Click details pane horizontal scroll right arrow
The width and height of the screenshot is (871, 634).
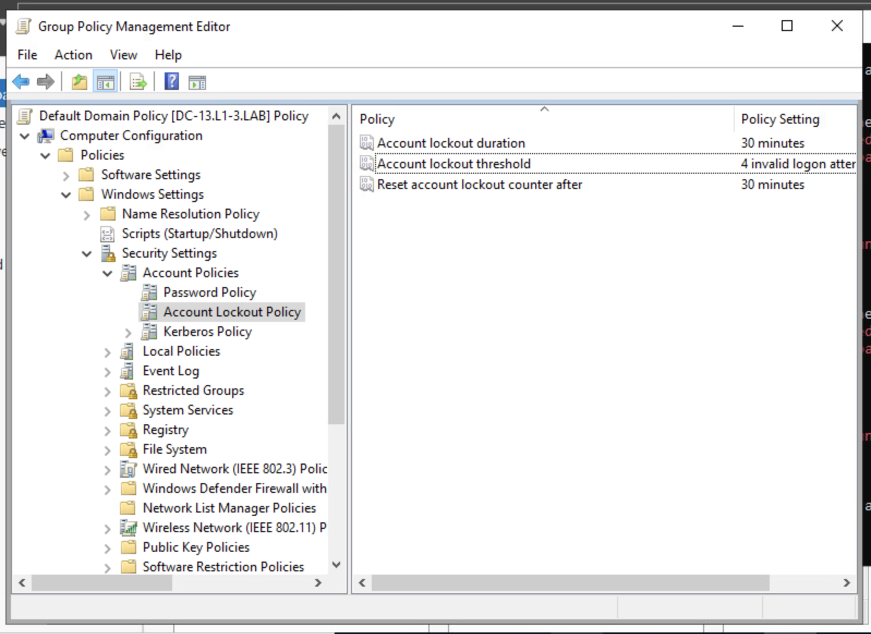tap(846, 583)
